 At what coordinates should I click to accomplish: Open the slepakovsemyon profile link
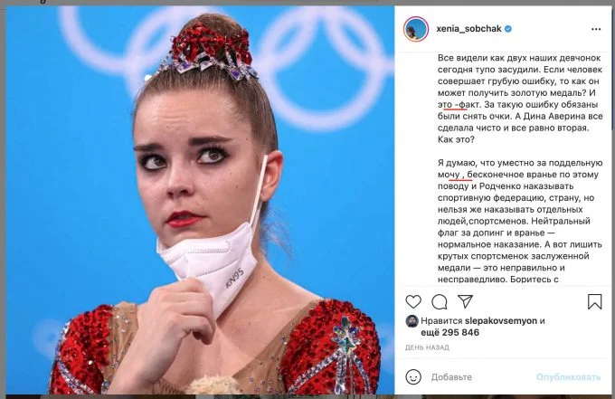coord(501,320)
